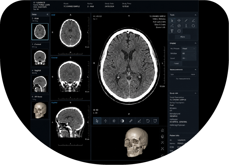Activate the ruler tool in the viewport toolbar

pyautogui.click(x=131, y=121)
